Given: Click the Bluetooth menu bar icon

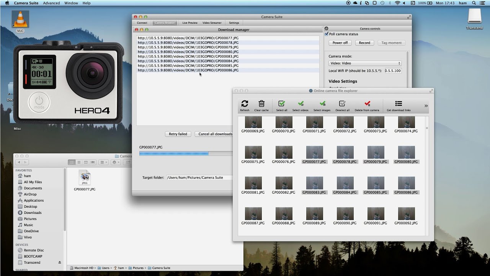Looking at the screenshot, I should pos(390,3).
